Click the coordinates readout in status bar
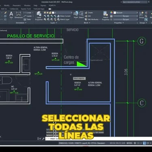Viewport: 152px width, 152px height. click(118, 143)
